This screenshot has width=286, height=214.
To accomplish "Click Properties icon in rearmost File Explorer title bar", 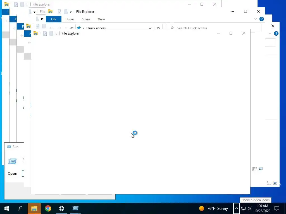I will [x=16, y=4].
